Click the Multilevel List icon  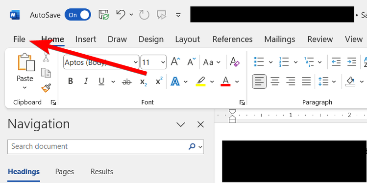[309, 62]
